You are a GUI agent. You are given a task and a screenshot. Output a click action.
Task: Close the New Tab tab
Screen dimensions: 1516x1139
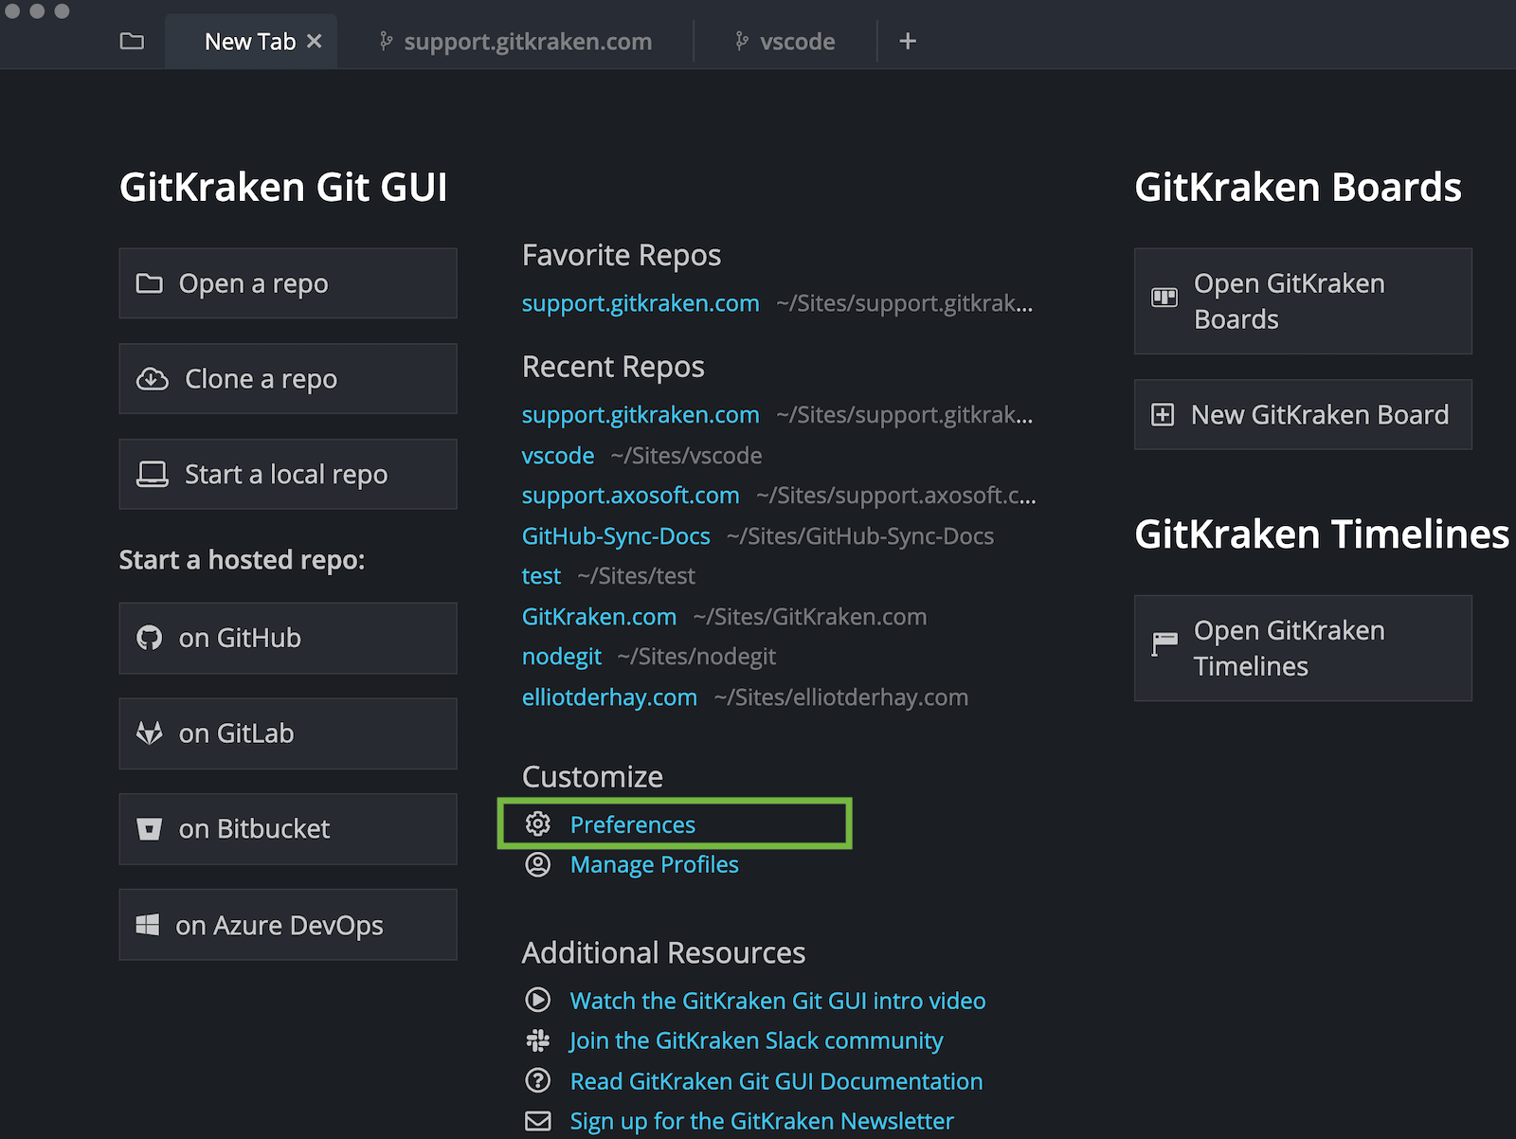coord(315,42)
